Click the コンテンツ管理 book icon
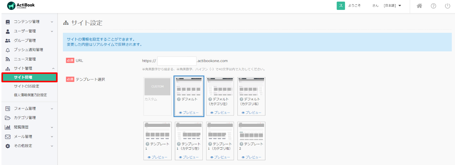Screen dimensions: 455x165 point(8,22)
